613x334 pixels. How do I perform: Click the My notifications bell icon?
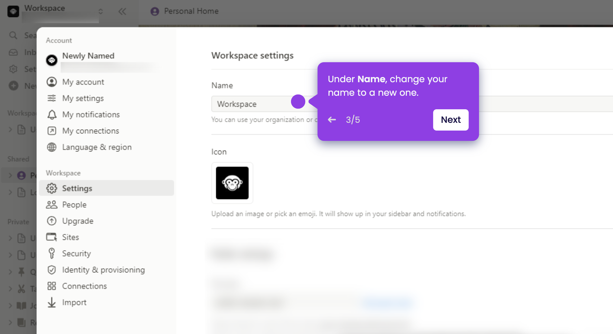52,114
